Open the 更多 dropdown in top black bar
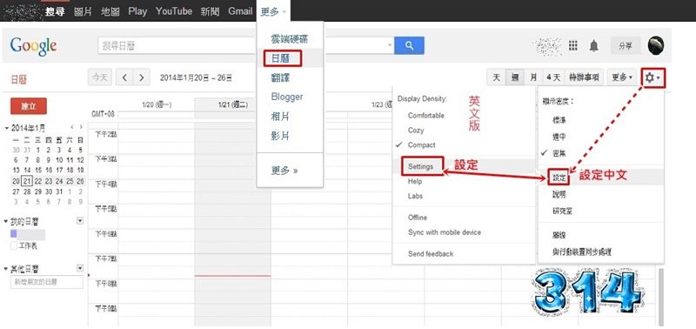 tap(273, 11)
